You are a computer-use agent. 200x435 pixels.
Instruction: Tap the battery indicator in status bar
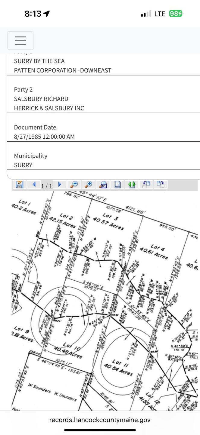point(176,14)
